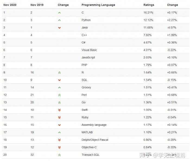Screen dimensions: 190x163
Task: Click the Delphi/Object Pascal entry
Action: pos(95,140)
